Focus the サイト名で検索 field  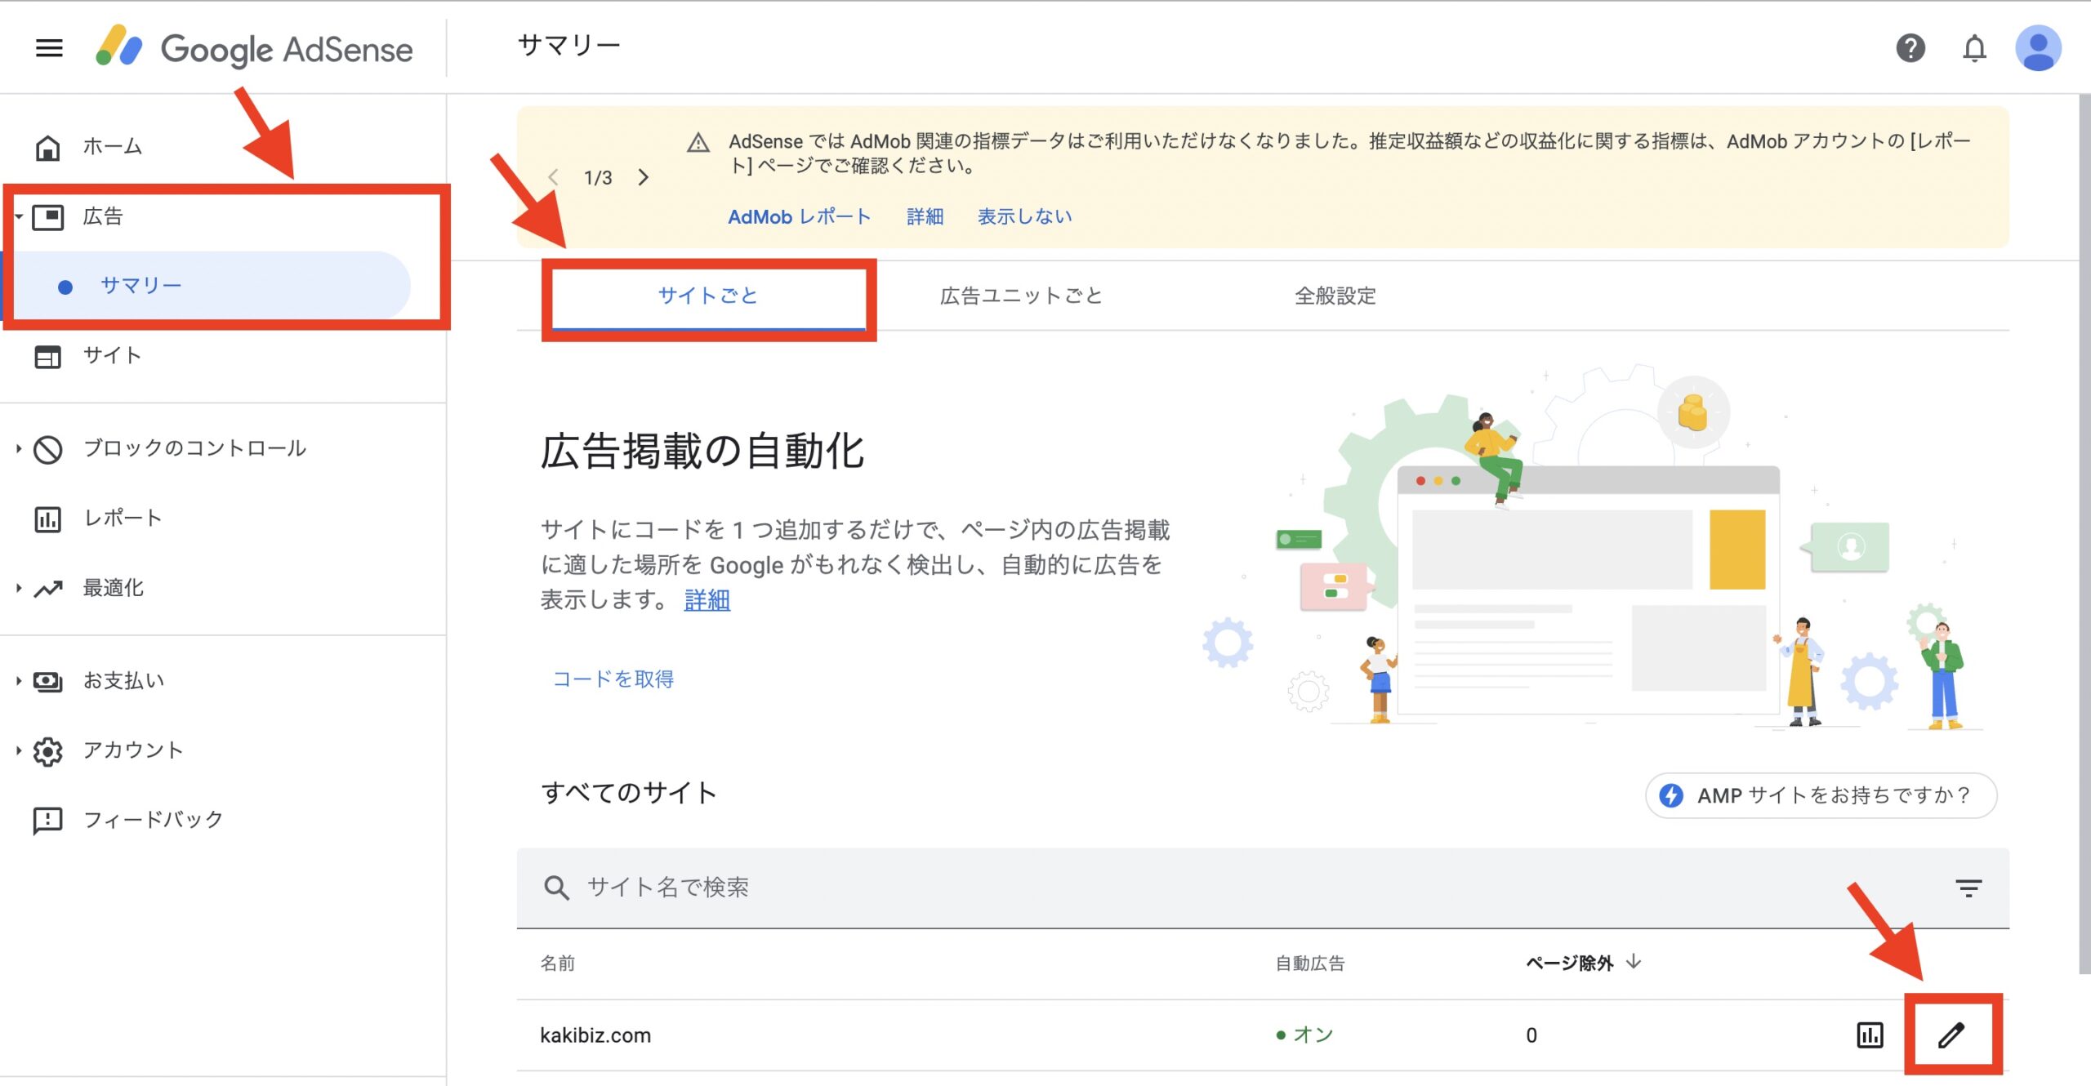click(1262, 888)
